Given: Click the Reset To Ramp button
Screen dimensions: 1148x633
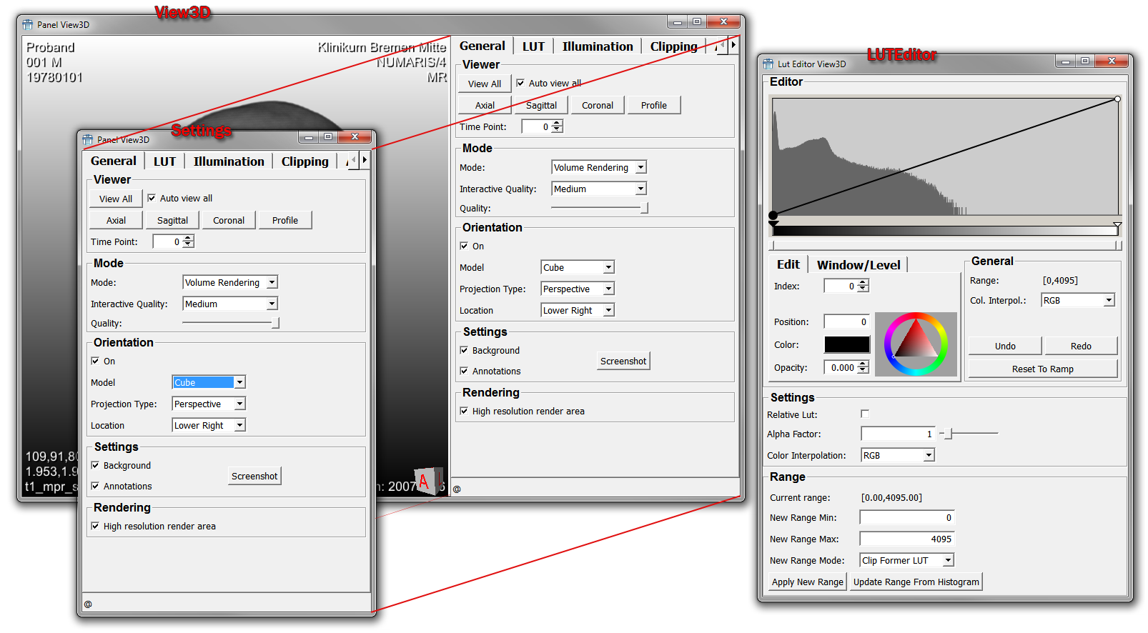Looking at the screenshot, I should (x=1042, y=369).
